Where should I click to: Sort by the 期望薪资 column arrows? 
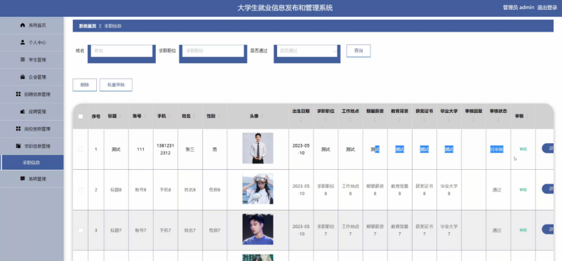(x=375, y=120)
